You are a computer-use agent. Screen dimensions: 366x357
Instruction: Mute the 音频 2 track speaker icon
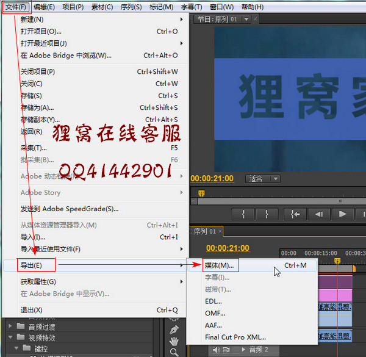pyautogui.click(x=217, y=350)
